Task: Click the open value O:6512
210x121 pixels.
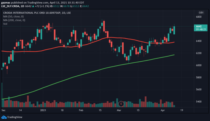Action: 55,6
